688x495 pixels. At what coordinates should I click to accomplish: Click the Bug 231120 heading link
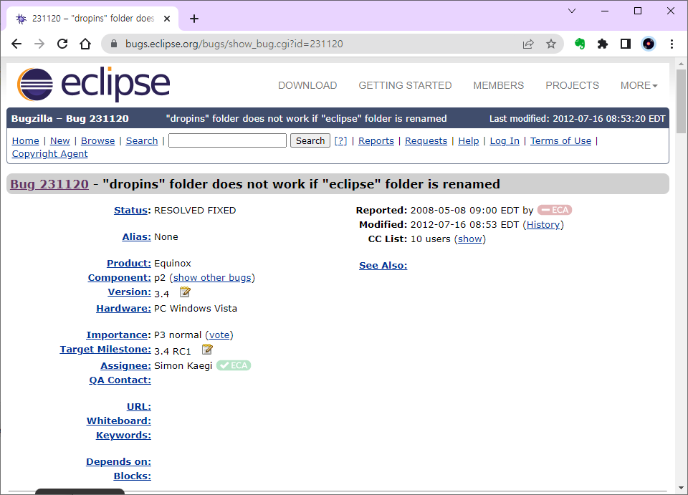pos(49,184)
